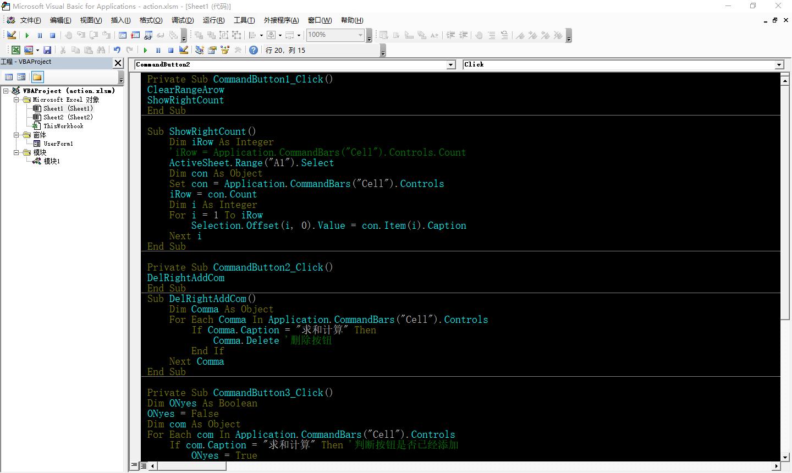792x473 pixels.
Task: Click the code window vertical scrollbar down arrow
Action: point(785,457)
